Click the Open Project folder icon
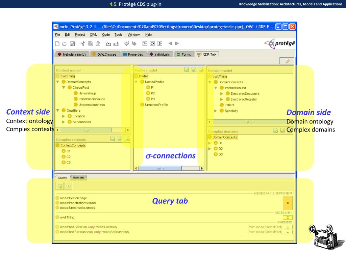The width and height of the screenshot is (346, 259). coord(65,44)
